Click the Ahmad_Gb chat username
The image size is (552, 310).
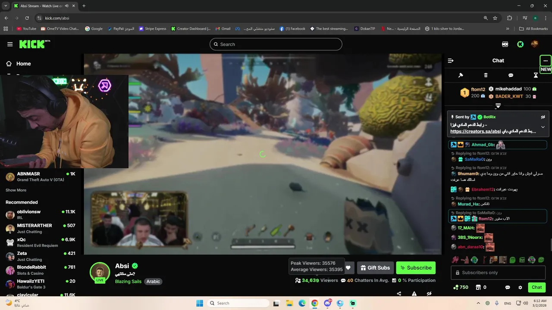coord(483,145)
